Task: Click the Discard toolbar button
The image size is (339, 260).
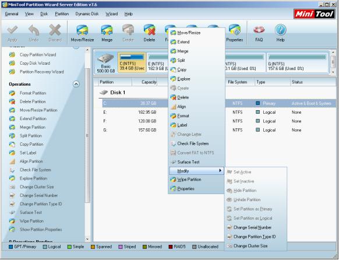Action: tap(55, 33)
